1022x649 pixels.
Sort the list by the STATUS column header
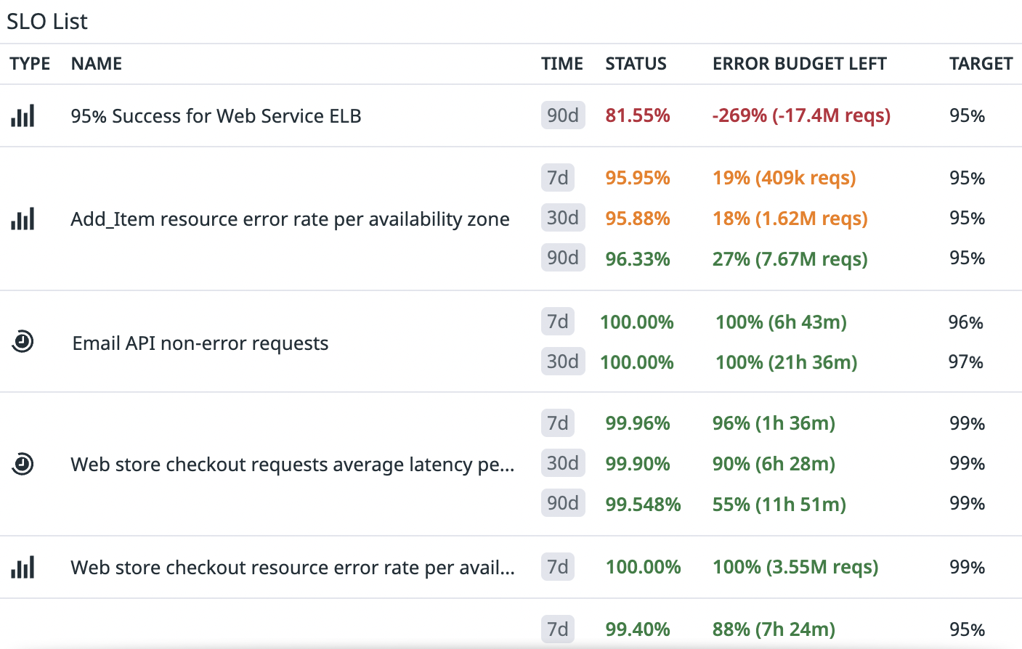(x=636, y=64)
